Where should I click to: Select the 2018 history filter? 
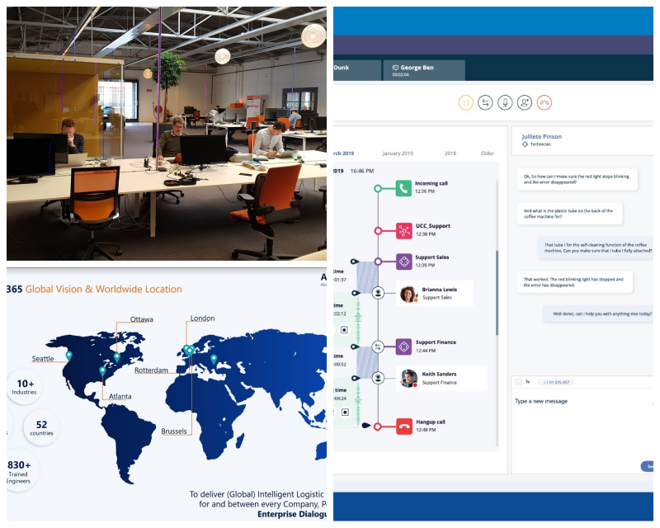[x=450, y=153]
